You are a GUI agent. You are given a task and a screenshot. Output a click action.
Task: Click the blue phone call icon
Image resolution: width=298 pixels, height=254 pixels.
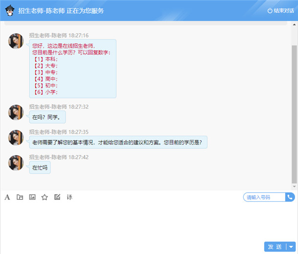(290, 197)
